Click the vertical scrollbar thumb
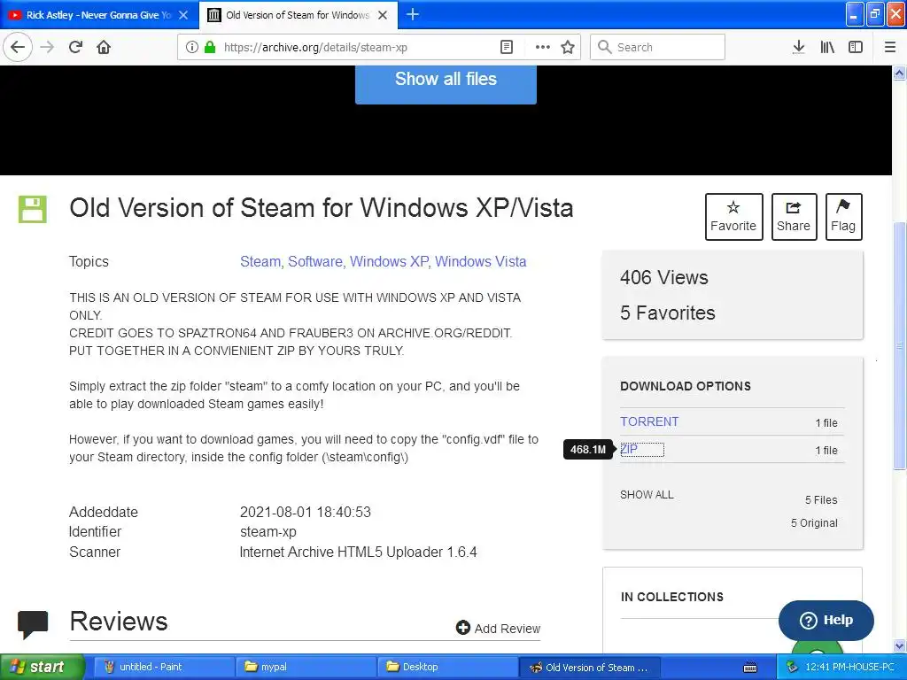This screenshot has width=907, height=680. (899, 345)
